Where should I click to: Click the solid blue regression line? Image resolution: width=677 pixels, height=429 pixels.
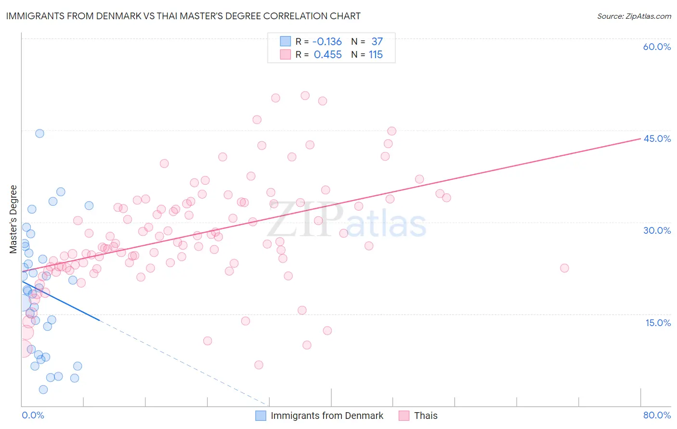point(60,301)
